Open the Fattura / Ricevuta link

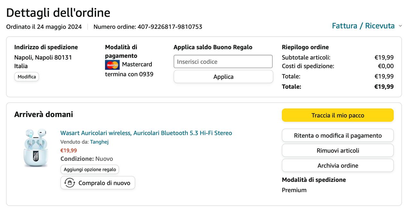coord(363,26)
